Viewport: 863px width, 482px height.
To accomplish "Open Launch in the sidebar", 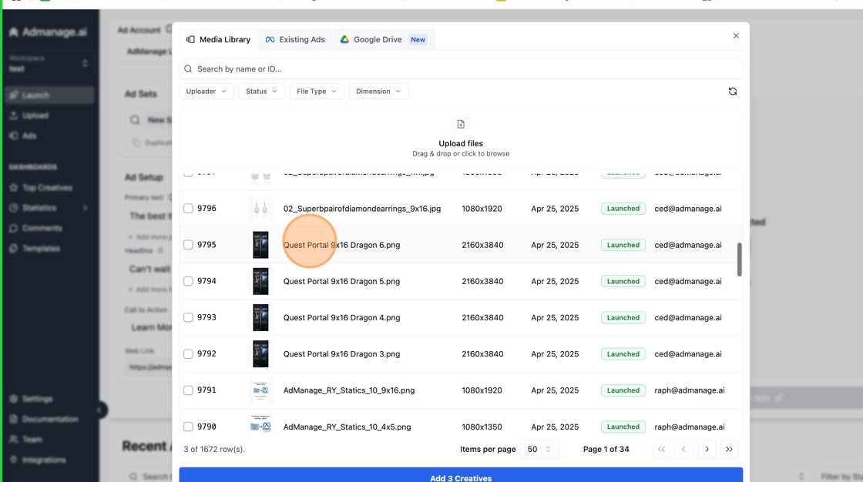I will [x=49, y=95].
